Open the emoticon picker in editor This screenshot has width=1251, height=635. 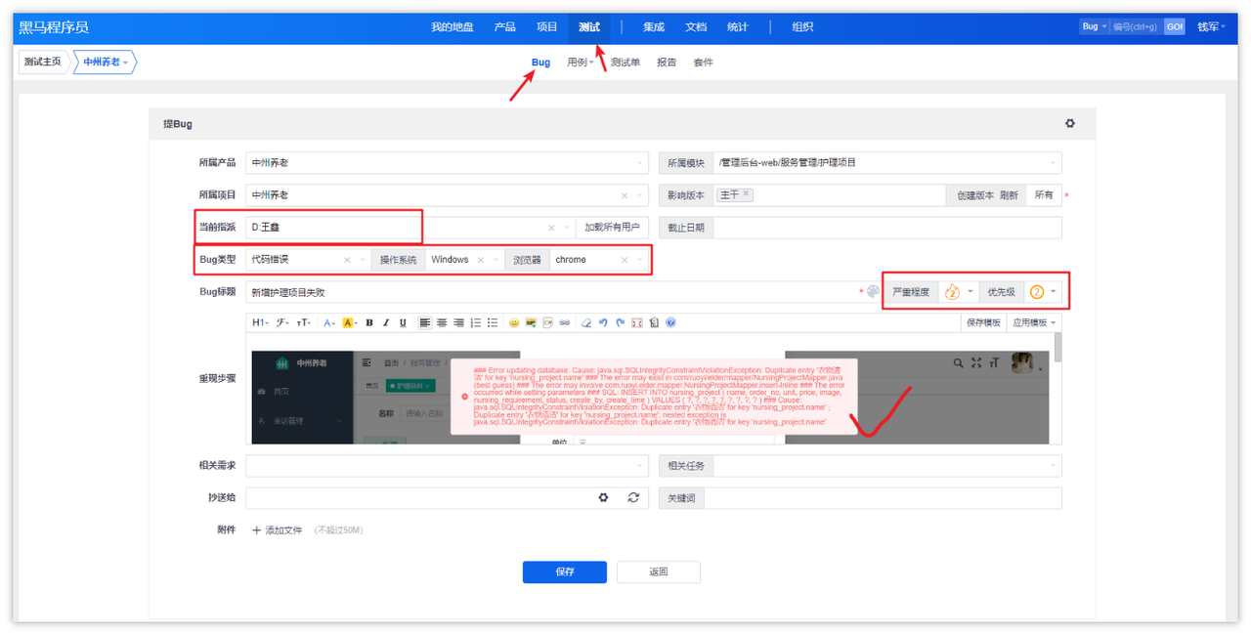pyautogui.click(x=514, y=322)
